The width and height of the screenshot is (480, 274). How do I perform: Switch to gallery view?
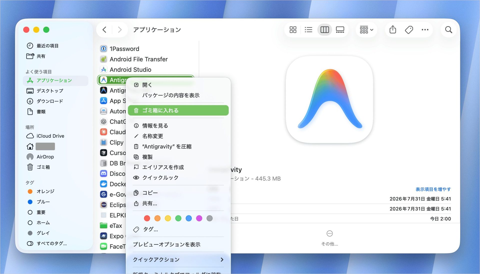340,30
